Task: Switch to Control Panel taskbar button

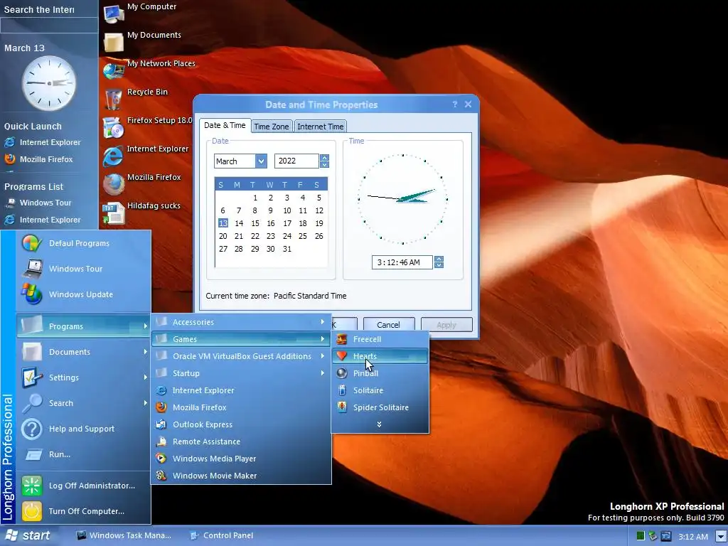Action: pyautogui.click(x=222, y=535)
